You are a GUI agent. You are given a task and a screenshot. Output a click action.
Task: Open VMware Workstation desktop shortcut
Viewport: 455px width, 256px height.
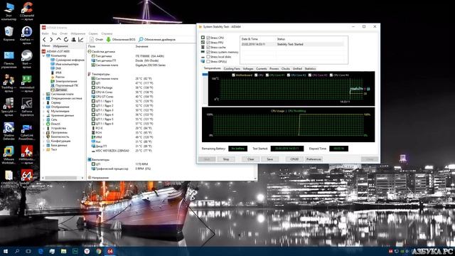[x=9, y=155]
